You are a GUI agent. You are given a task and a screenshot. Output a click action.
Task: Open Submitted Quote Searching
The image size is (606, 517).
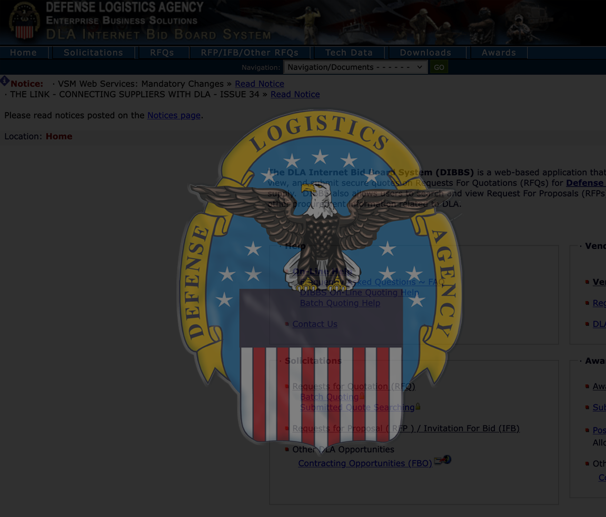(357, 407)
